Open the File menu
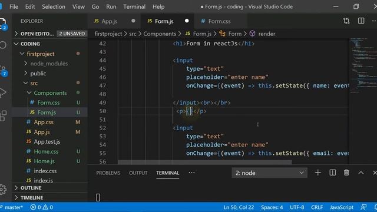 click(x=14, y=6)
